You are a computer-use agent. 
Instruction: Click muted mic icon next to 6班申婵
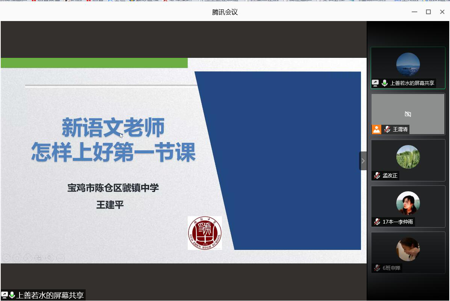tap(377, 268)
